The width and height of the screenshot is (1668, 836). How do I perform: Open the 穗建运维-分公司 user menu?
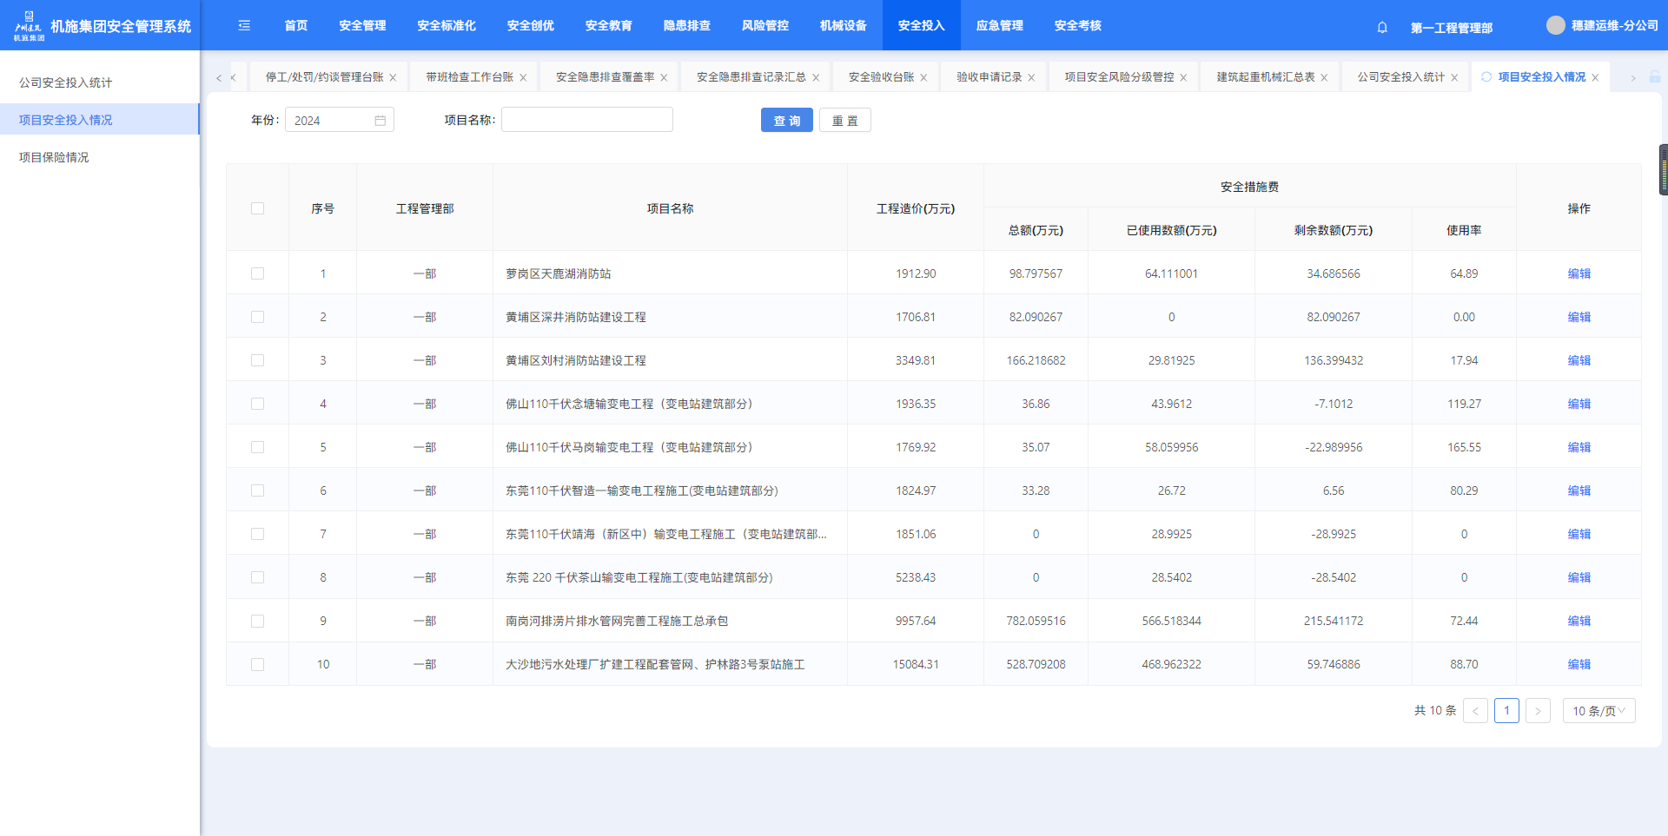[x=1614, y=26]
